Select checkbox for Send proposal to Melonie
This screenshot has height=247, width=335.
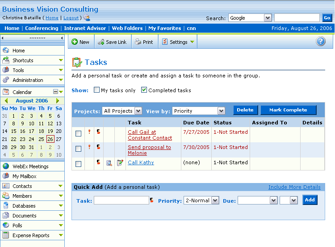tap(78, 149)
